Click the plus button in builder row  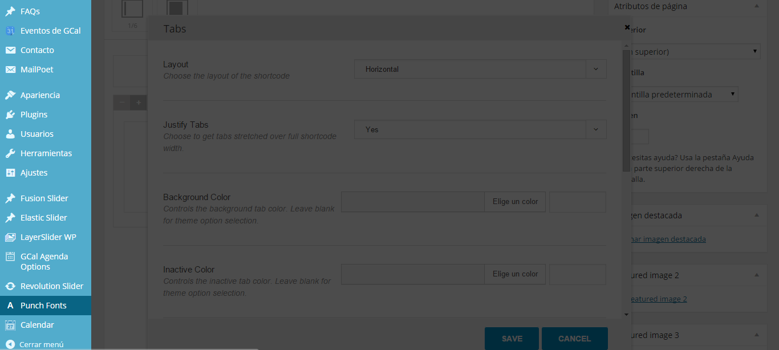(x=139, y=103)
